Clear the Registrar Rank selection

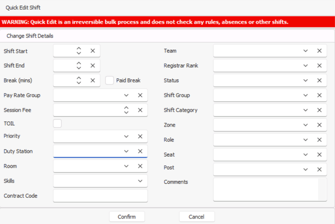[x=319, y=66]
